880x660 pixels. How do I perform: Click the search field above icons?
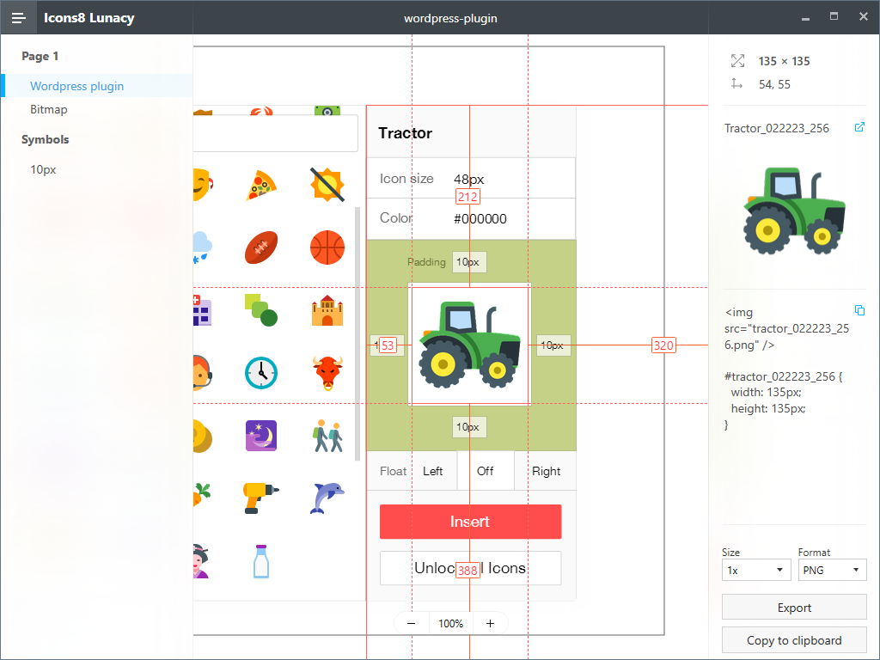[275, 133]
